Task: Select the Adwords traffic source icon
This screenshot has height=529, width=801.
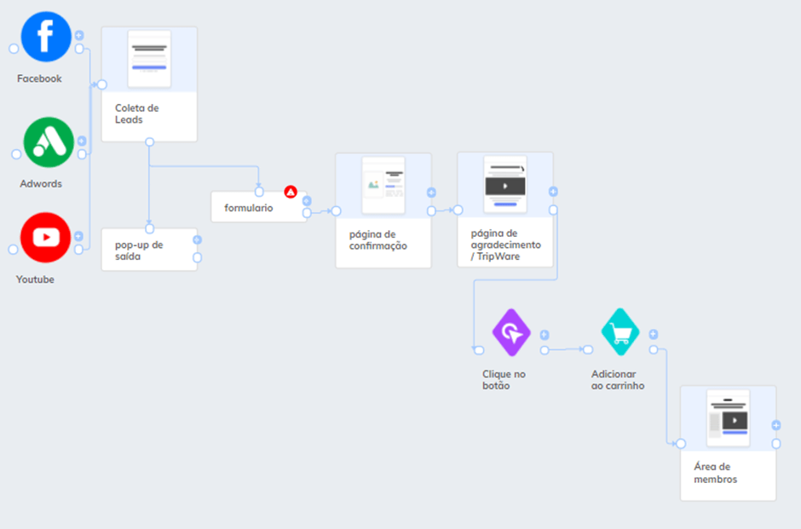Action: tap(49, 142)
